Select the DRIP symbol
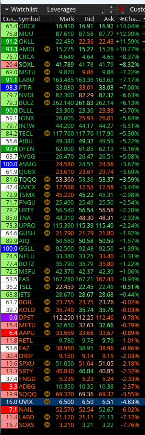145x435 pixels. pos(26,356)
